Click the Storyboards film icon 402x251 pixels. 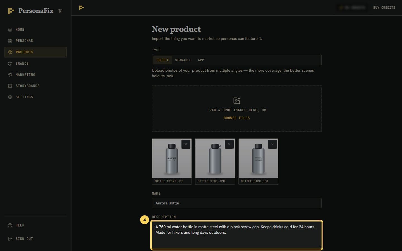click(10, 86)
